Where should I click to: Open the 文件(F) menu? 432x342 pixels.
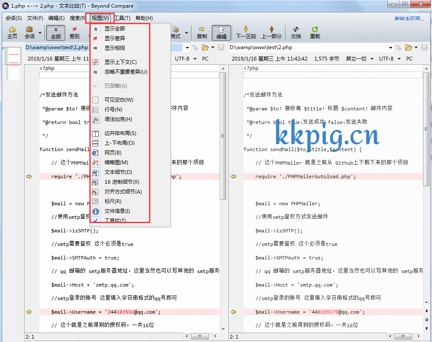(35, 18)
